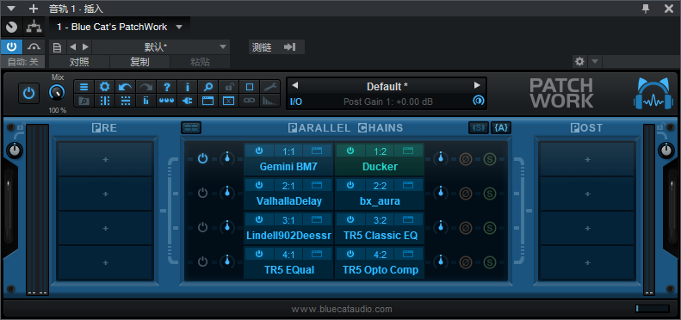Click the question mark help icon
The width and height of the screenshot is (681, 320).
pos(167,86)
